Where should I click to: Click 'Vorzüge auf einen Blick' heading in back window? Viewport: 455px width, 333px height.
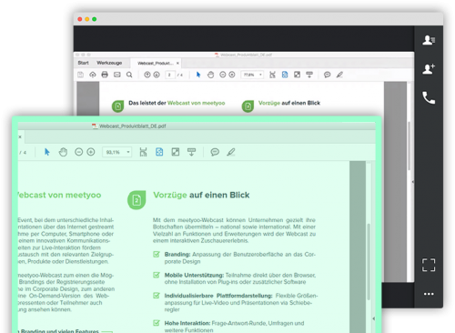289,103
